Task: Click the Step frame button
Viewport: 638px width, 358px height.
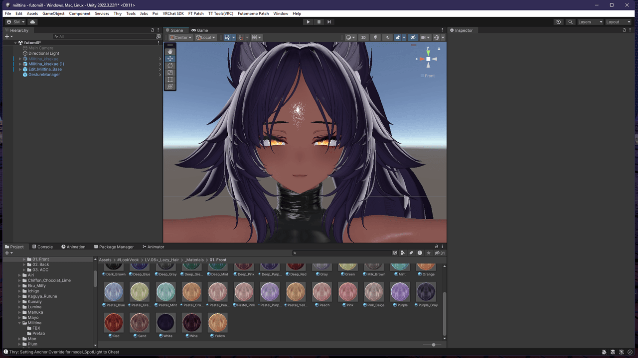Action: [329, 22]
